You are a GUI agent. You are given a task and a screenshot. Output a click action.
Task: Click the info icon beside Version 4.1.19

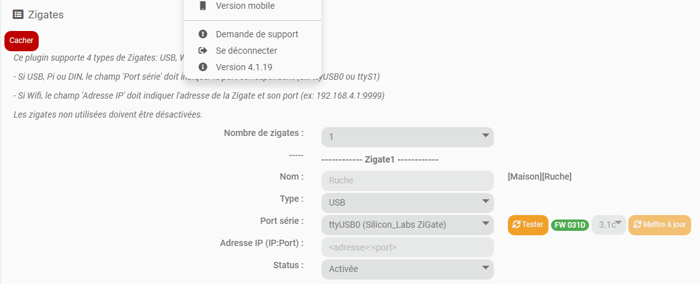click(x=203, y=67)
